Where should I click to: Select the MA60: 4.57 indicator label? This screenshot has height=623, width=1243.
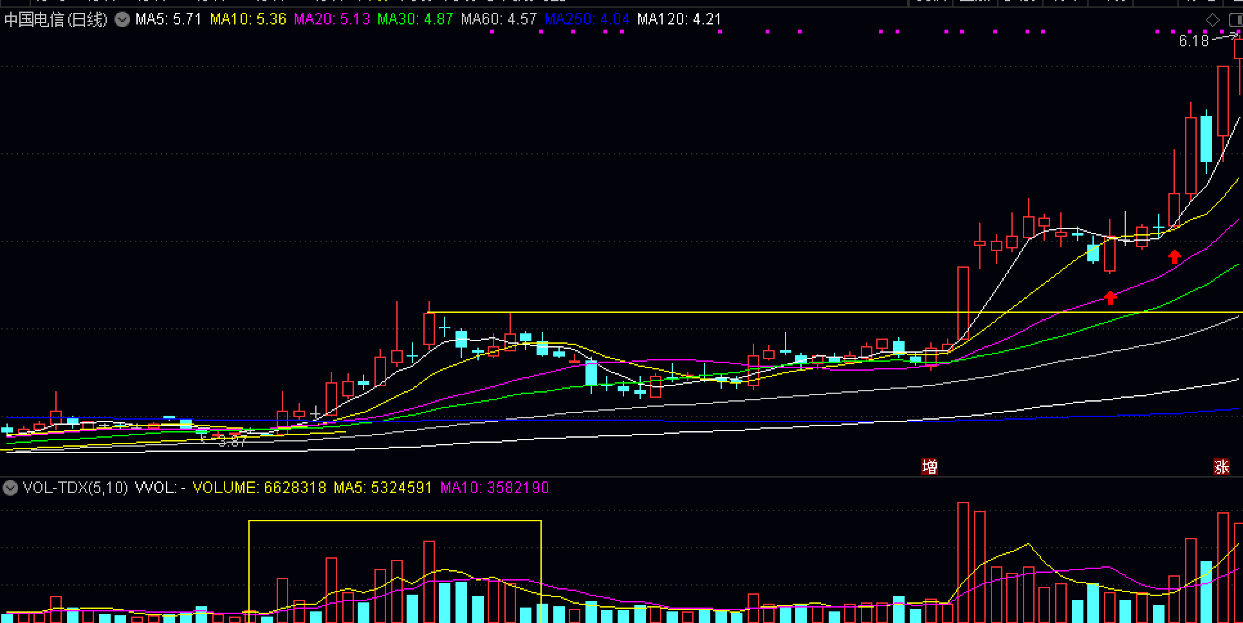499,19
